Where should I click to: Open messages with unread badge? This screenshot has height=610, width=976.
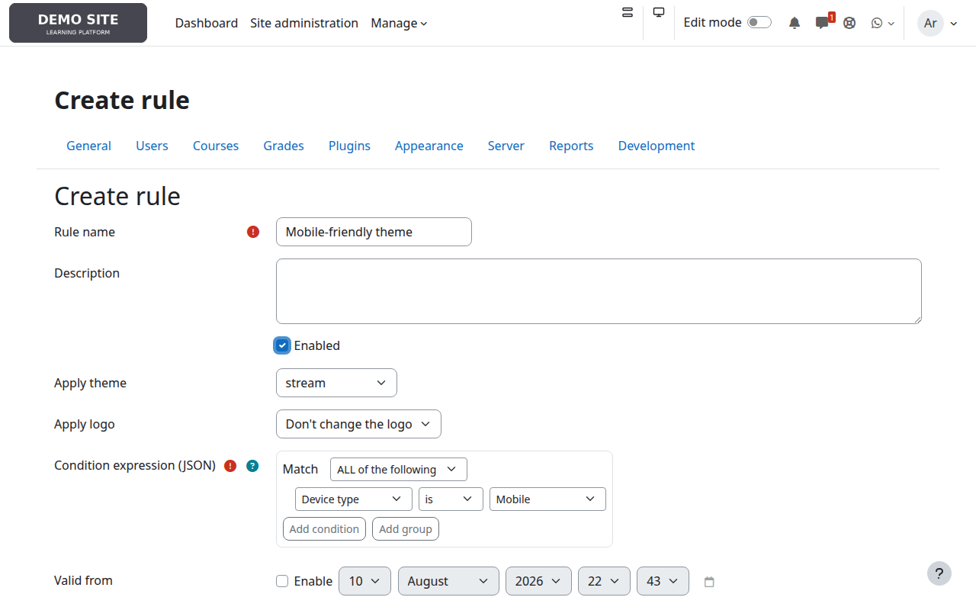(x=823, y=22)
